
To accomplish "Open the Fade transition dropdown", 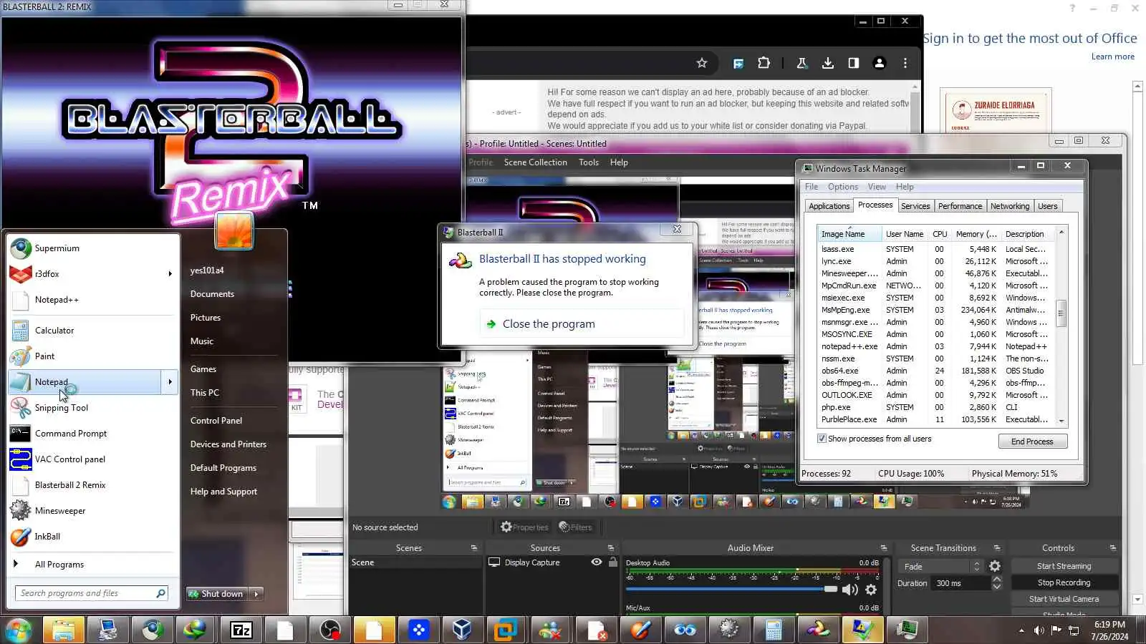I will (x=941, y=566).
